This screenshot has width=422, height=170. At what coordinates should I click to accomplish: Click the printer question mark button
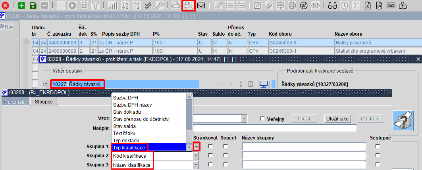pos(403,120)
